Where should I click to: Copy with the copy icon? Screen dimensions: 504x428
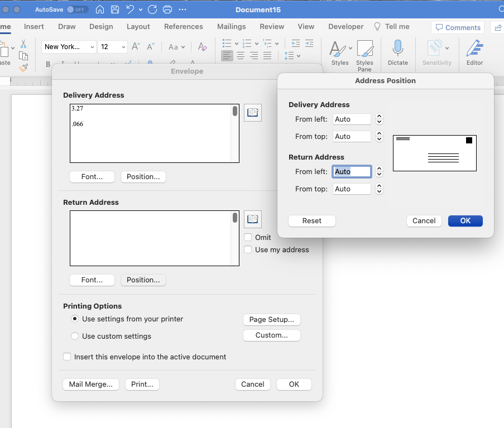click(x=23, y=56)
